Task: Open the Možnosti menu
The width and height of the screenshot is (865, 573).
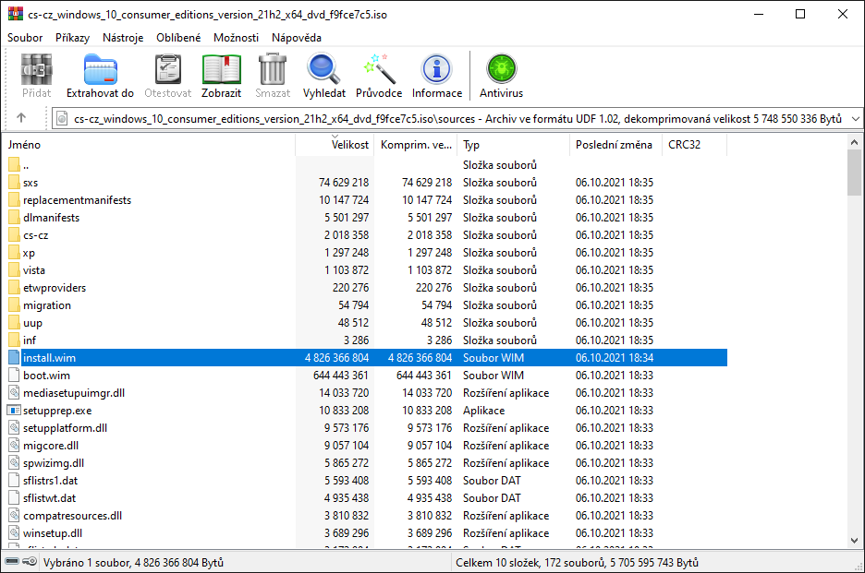Action: (x=236, y=38)
